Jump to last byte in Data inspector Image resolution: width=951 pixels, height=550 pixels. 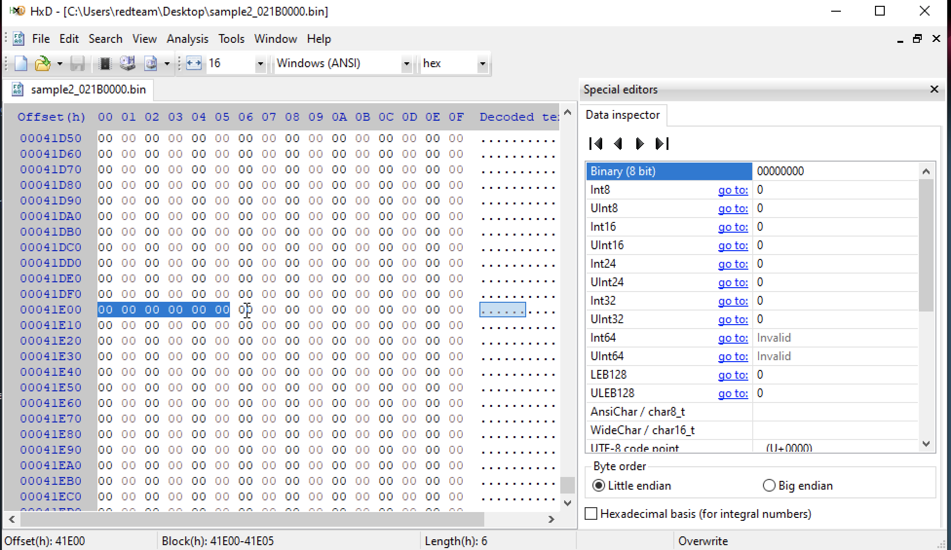pyautogui.click(x=662, y=144)
